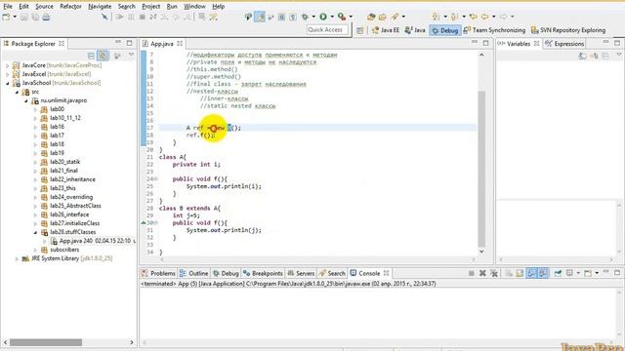Click the New wizard toolbar icon
The height and width of the screenshot is (351, 625).
6,17
